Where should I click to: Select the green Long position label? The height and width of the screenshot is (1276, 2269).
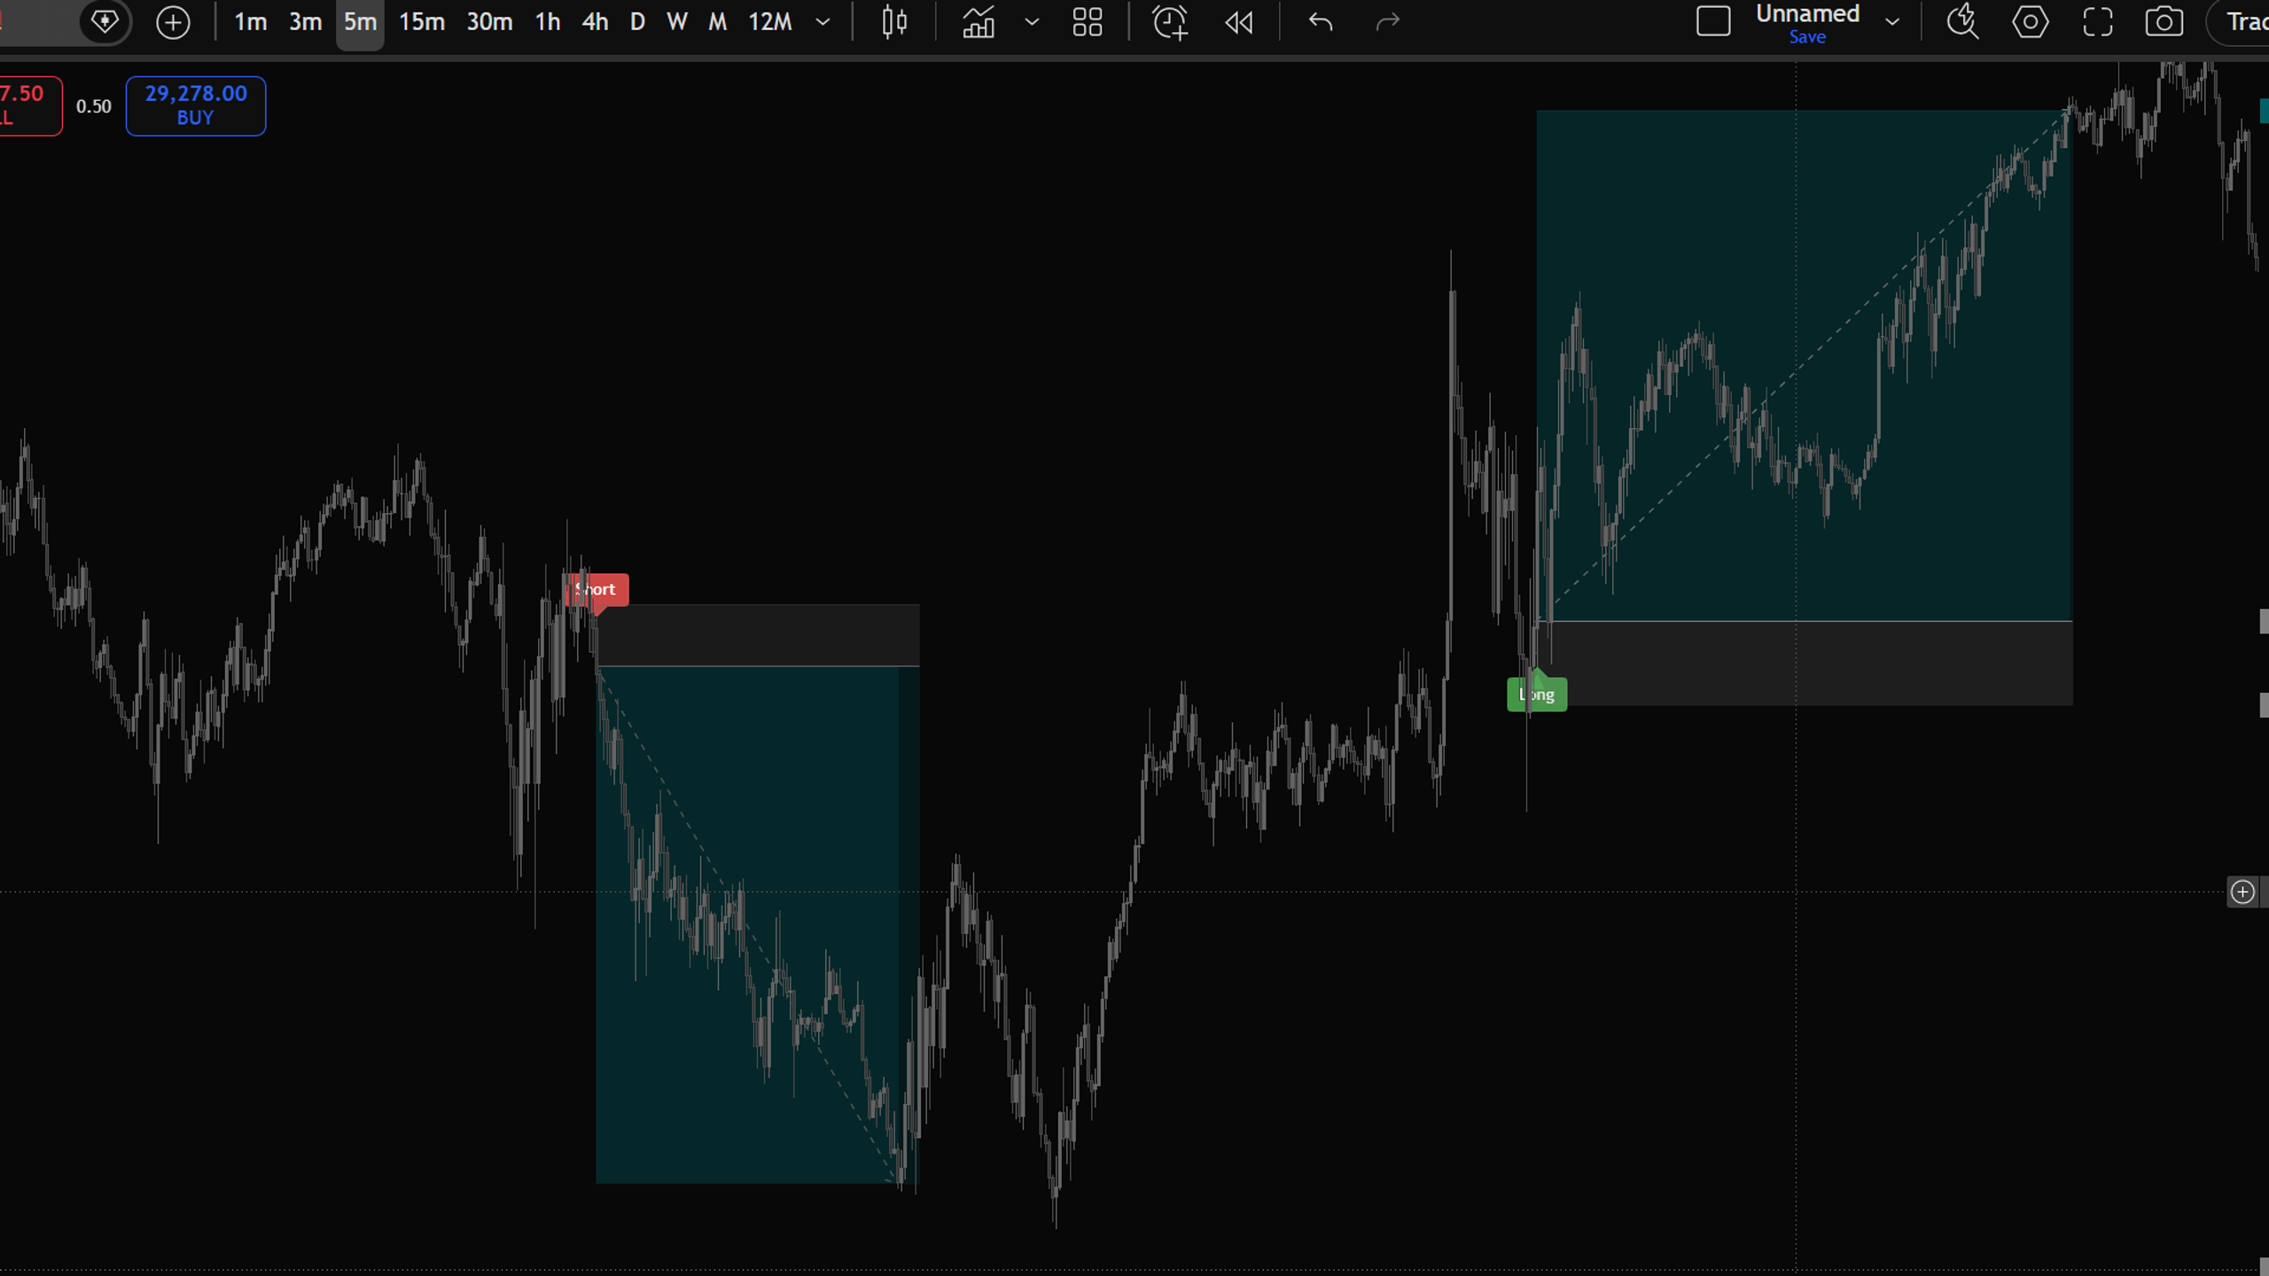1537,695
